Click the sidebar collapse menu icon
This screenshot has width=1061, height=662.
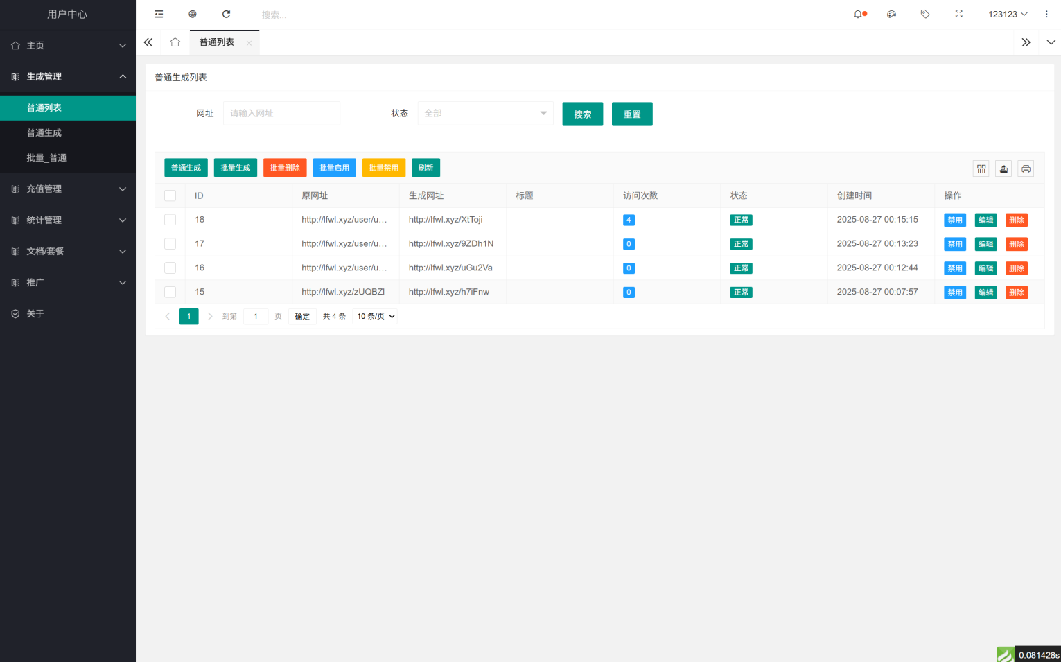tap(159, 14)
